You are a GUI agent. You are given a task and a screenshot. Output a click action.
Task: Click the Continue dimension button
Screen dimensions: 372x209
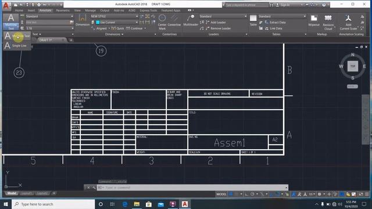pyautogui.click(x=134, y=28)
